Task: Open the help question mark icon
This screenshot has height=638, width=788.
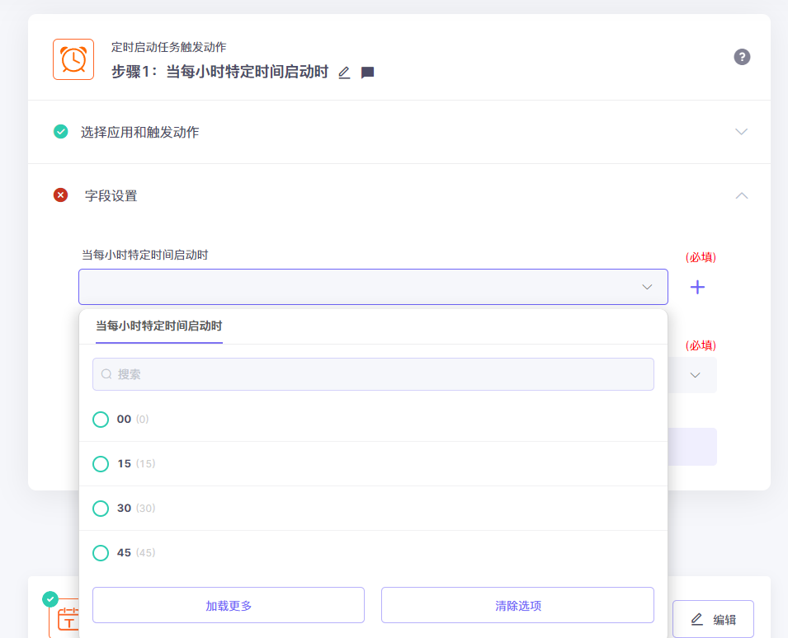Action: tap(742, 57)
